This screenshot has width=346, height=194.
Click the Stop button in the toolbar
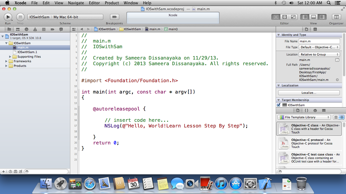(20, 17)
